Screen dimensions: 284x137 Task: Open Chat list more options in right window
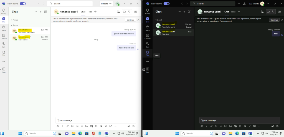(179, 12)
